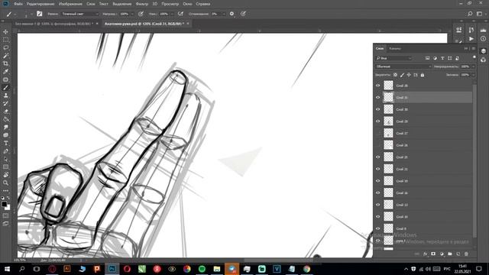Open brush flow slider dropdown
Screen dimensions: 489x275
tap(172, 14)
